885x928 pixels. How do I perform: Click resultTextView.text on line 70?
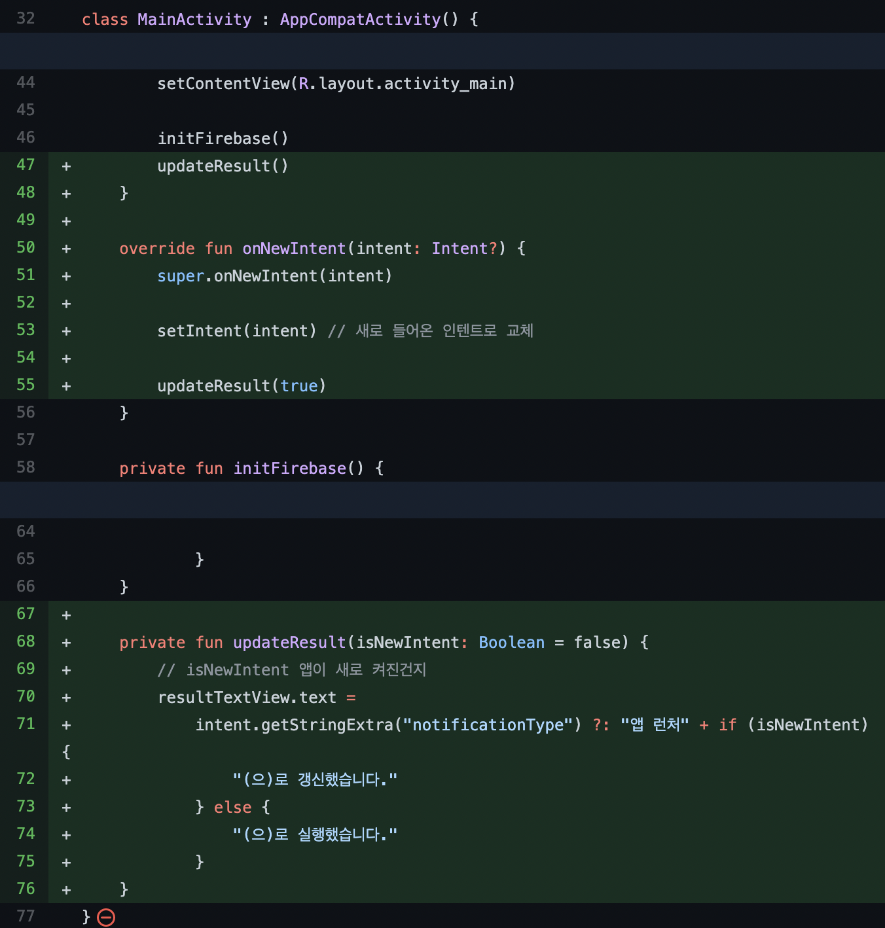[x=247, y=698]
